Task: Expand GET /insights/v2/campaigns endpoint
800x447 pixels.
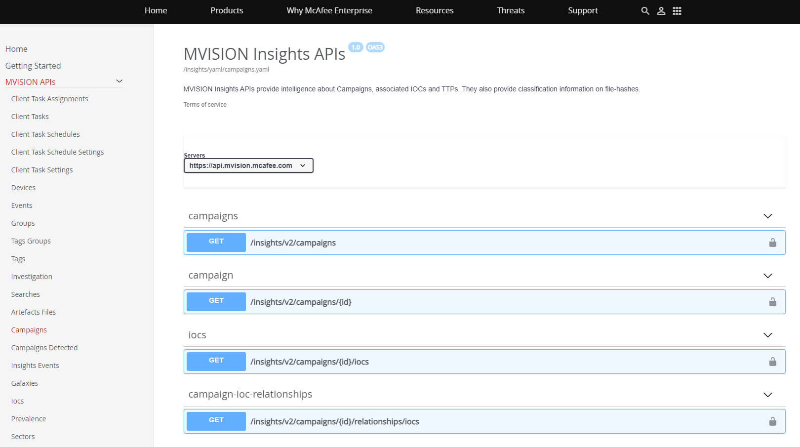Action: click(484, 243)
